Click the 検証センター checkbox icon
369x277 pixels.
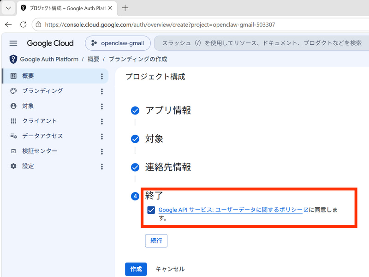click(x=13, y=151)
